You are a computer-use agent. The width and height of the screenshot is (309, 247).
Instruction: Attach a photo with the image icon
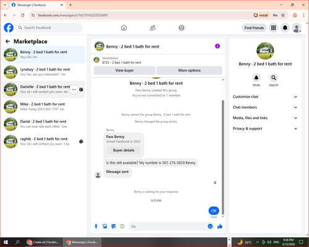tap(105, 227)
